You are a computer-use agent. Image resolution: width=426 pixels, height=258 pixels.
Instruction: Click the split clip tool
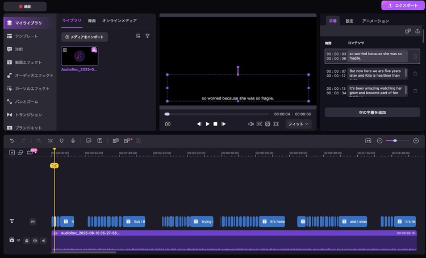coord(50,140)
